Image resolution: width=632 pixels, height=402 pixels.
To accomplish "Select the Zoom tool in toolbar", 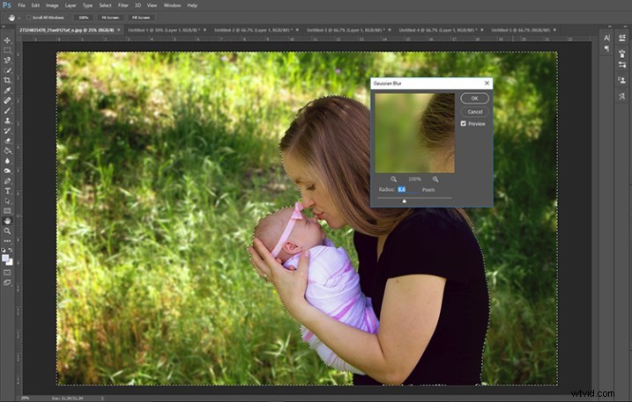I will click(7, 231).
